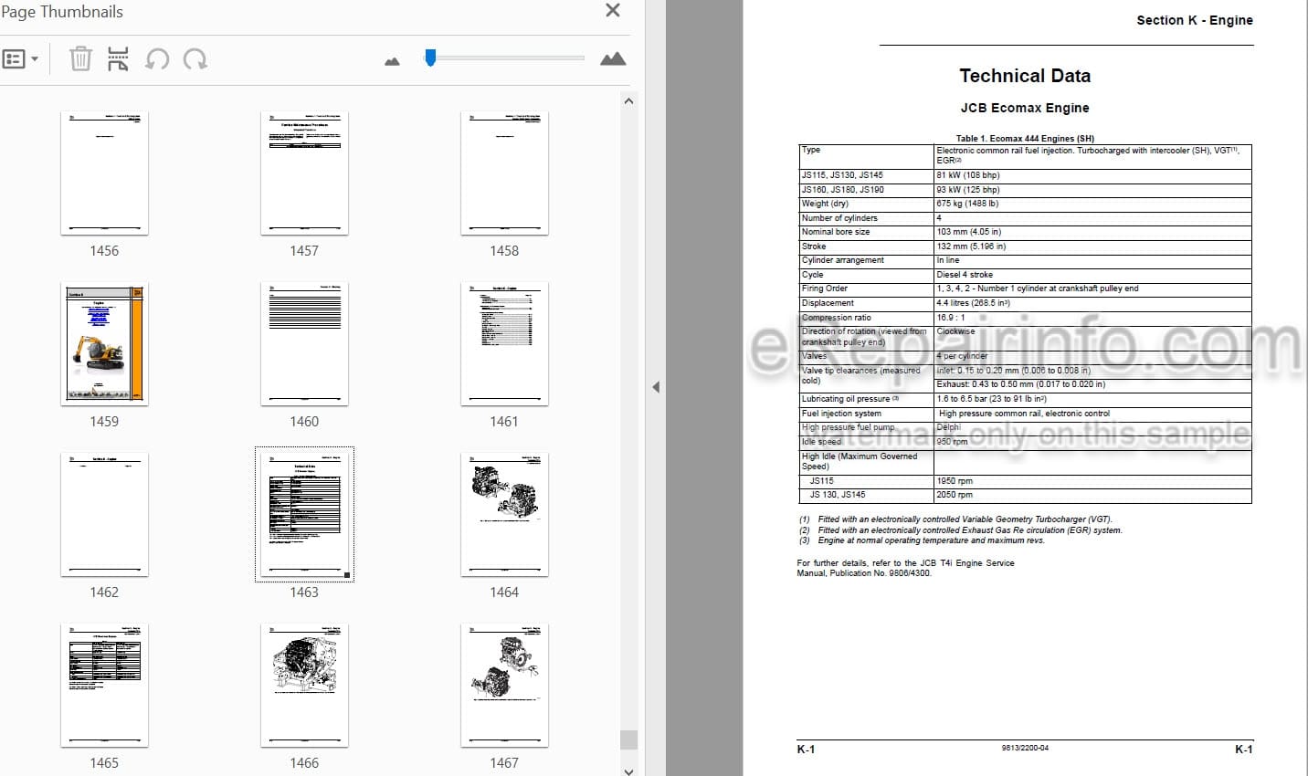The image size is (1308, 776).
Task: Click the 'Compression ratio' row label
Action: click(837, 318)
